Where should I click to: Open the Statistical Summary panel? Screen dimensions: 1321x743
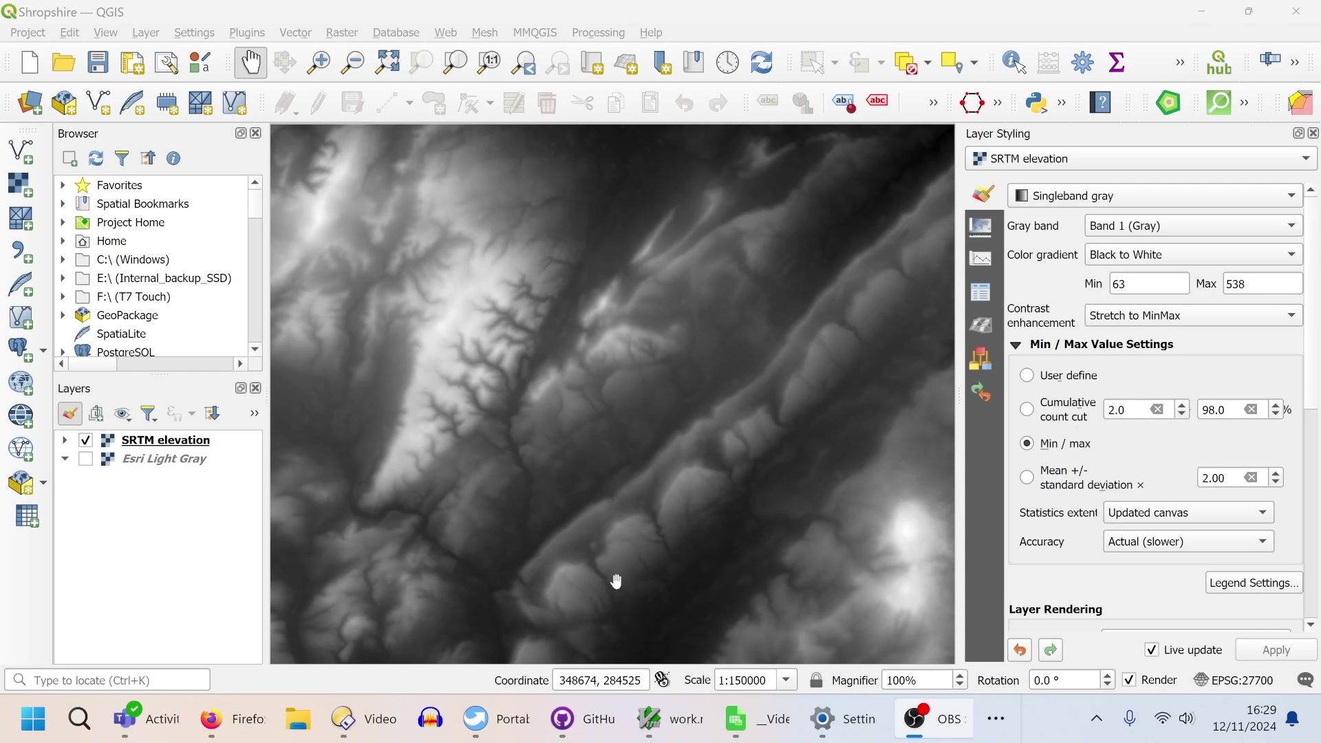click(x=1117, y=62)
